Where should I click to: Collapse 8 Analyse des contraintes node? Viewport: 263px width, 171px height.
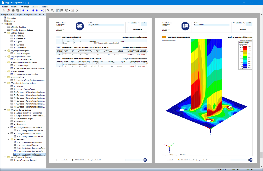pyautogui.click(x=5, y=110)
